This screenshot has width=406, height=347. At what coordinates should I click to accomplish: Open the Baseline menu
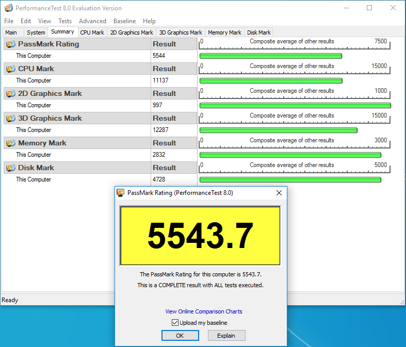pyautogui.click(x=124, y=21)
